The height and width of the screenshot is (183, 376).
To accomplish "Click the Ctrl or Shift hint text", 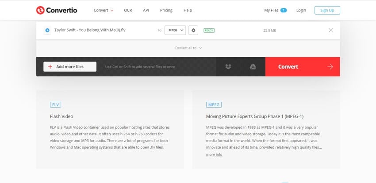I will (x=140, y=67).
